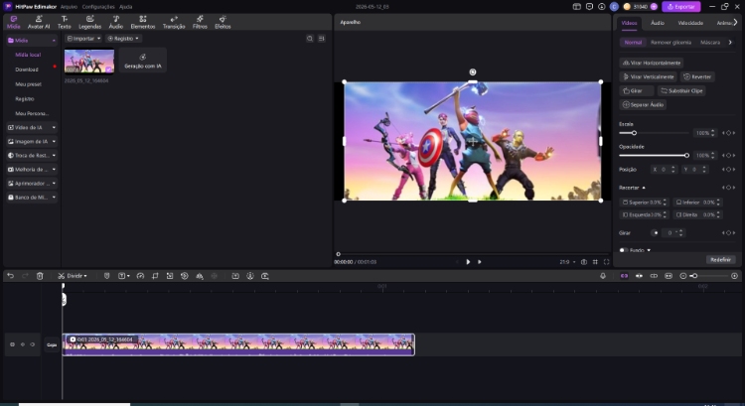Screen dimensions: 745x406
Task: Select the video clip on the timeline
Action: [x=238, y=344]
